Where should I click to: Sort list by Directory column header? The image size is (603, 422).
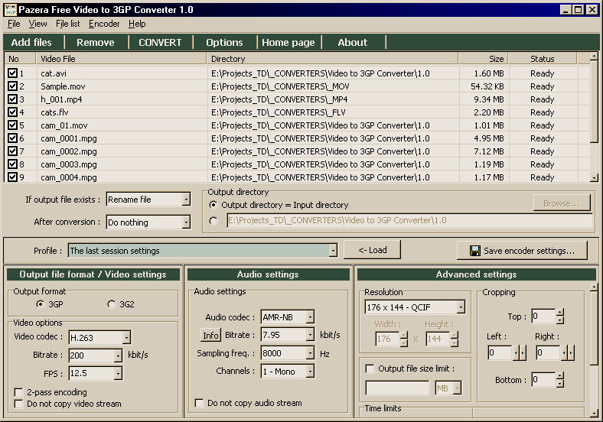click(333, 59)
